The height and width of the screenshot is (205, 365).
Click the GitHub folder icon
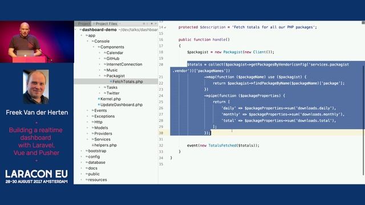(x=105, y=59)
